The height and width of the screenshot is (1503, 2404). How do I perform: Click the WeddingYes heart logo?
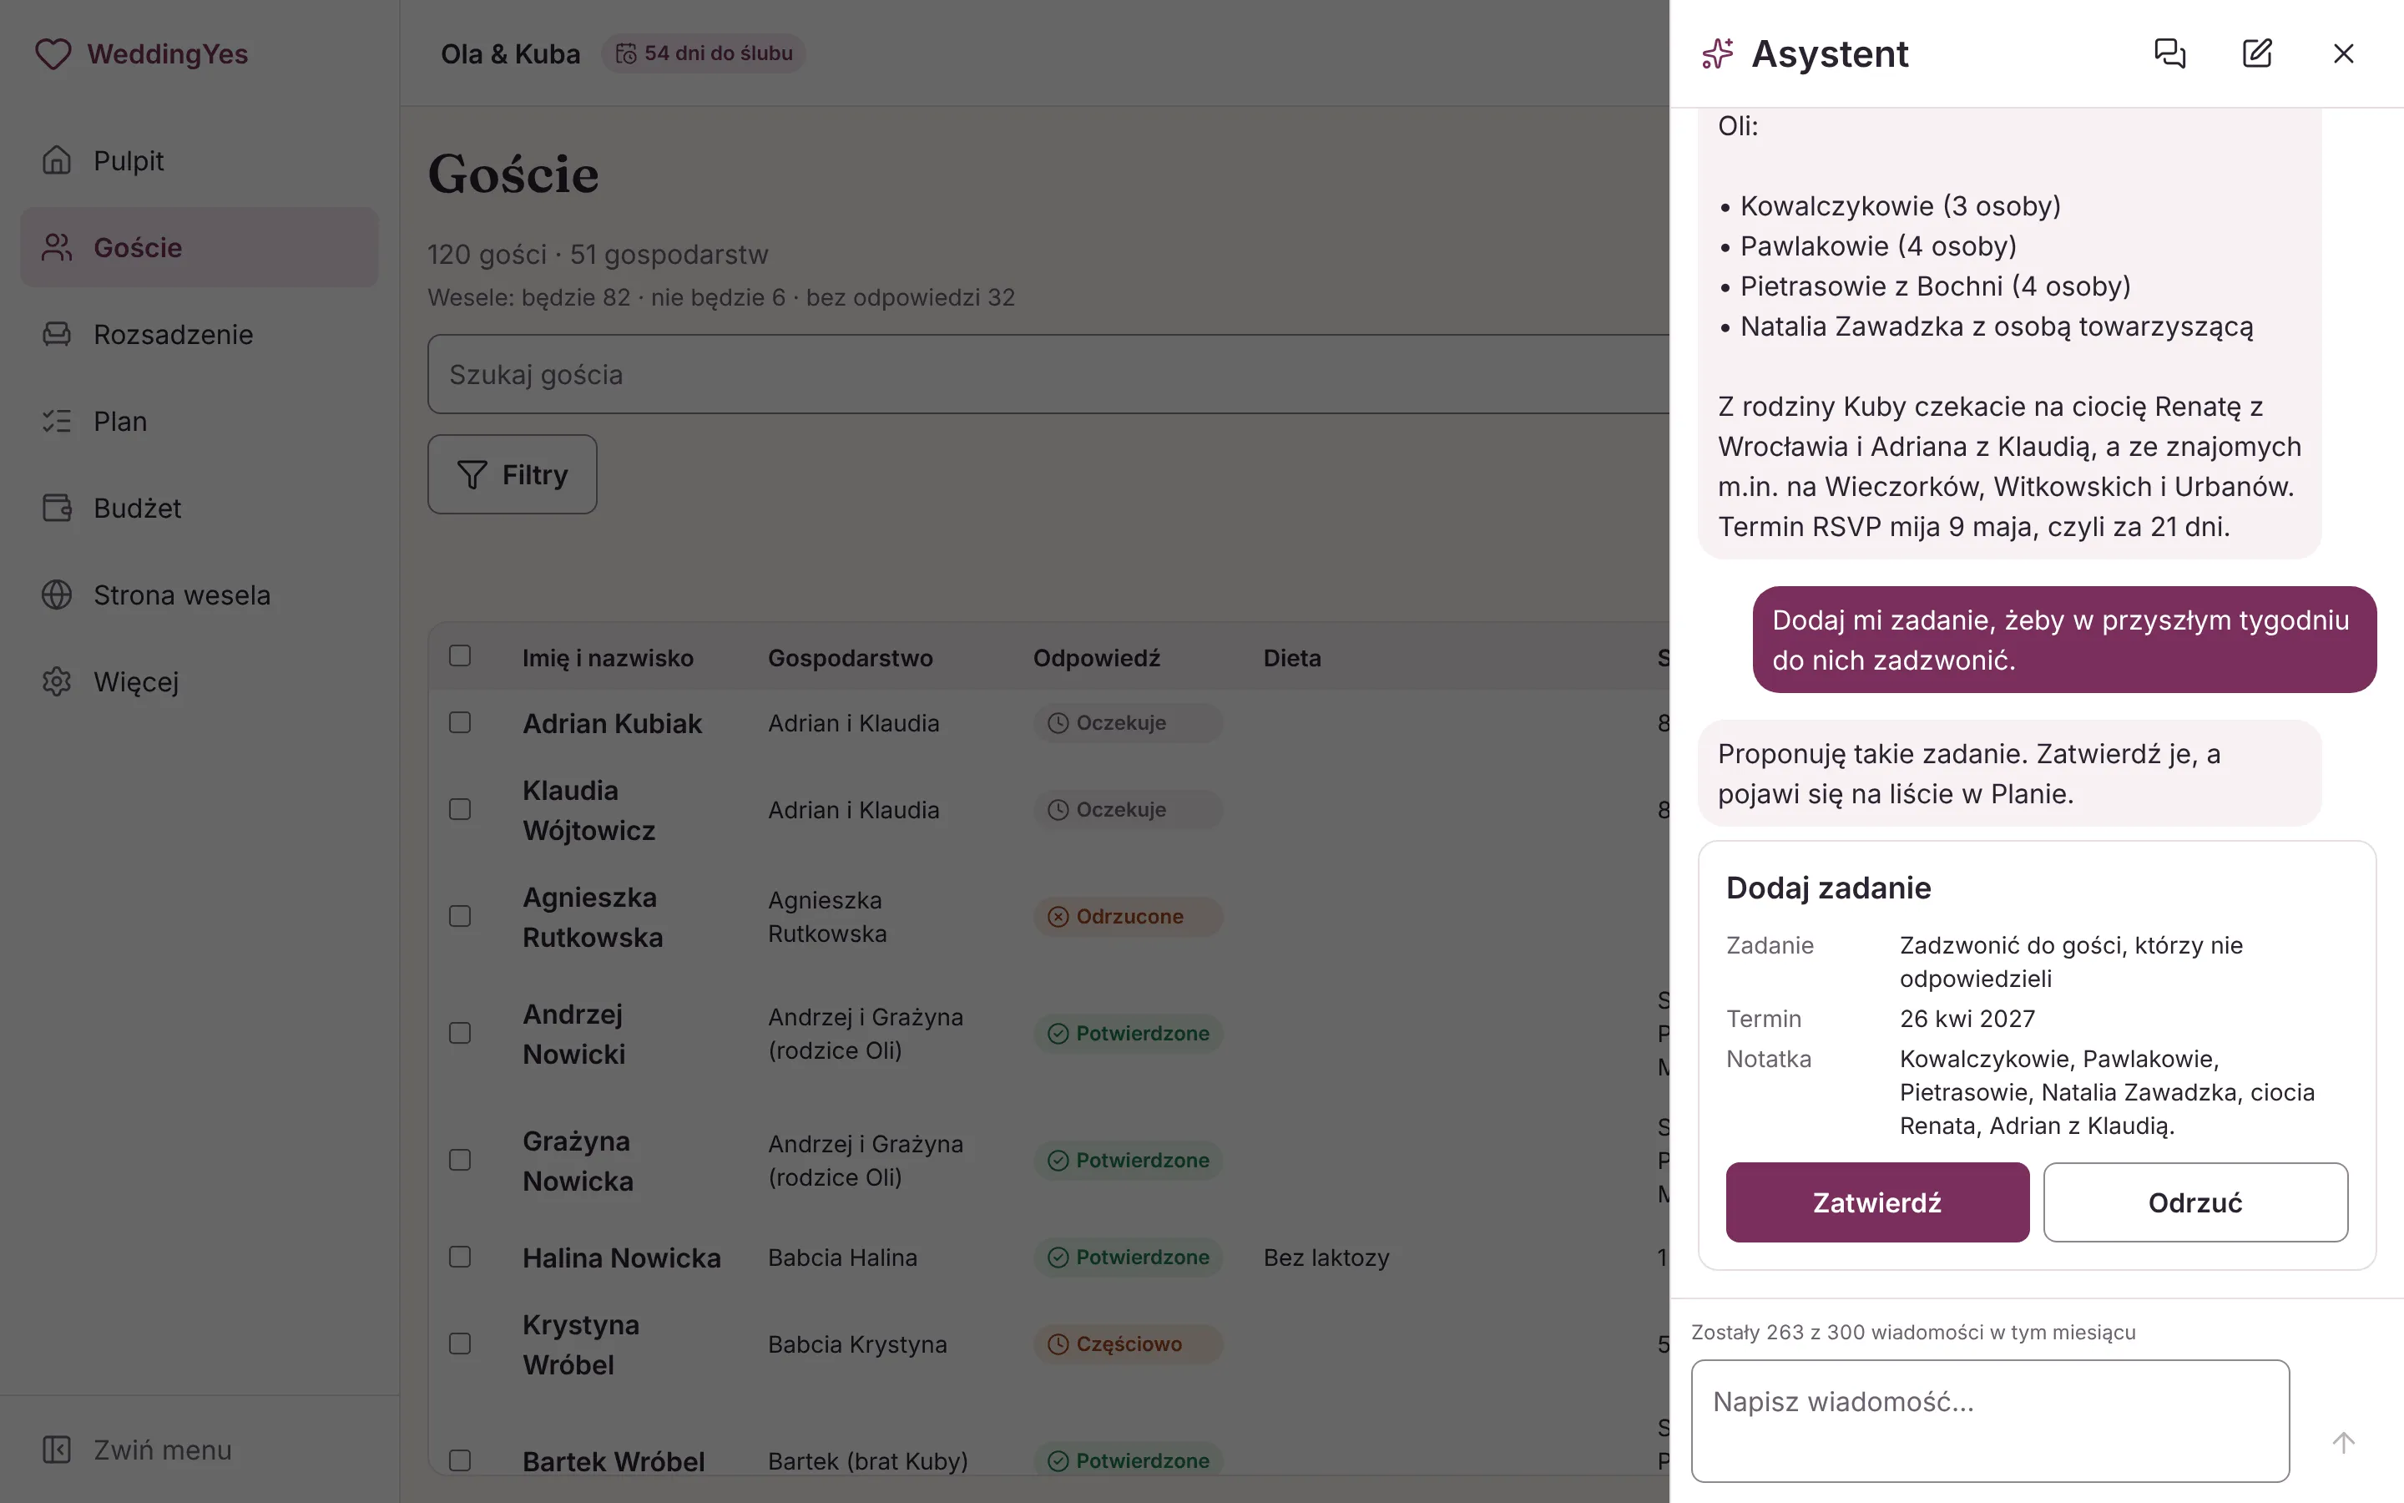(53, 53)
